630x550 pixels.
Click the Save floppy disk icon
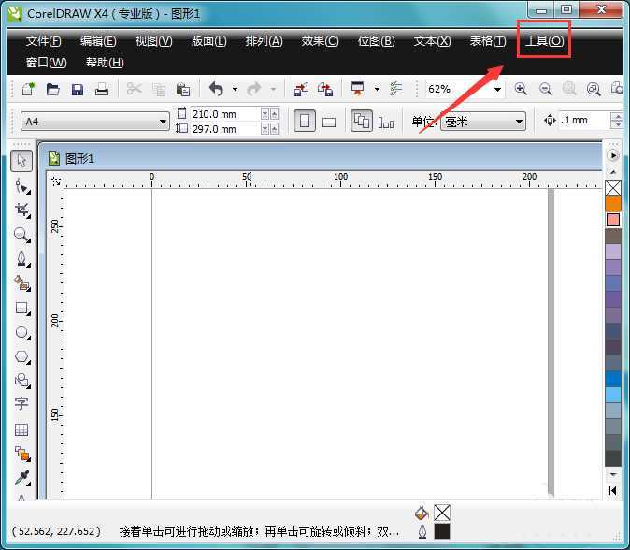coord(78,90)
